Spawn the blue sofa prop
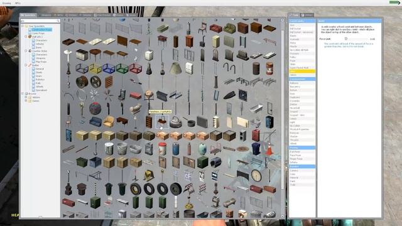 [x=95, y=122]
